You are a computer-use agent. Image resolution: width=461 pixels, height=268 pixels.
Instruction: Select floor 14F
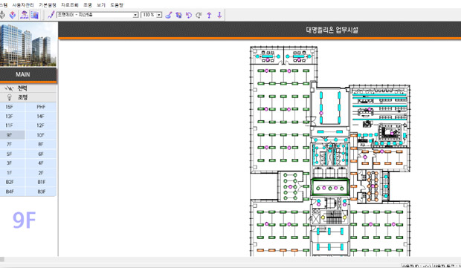click(x=41, y=117)
